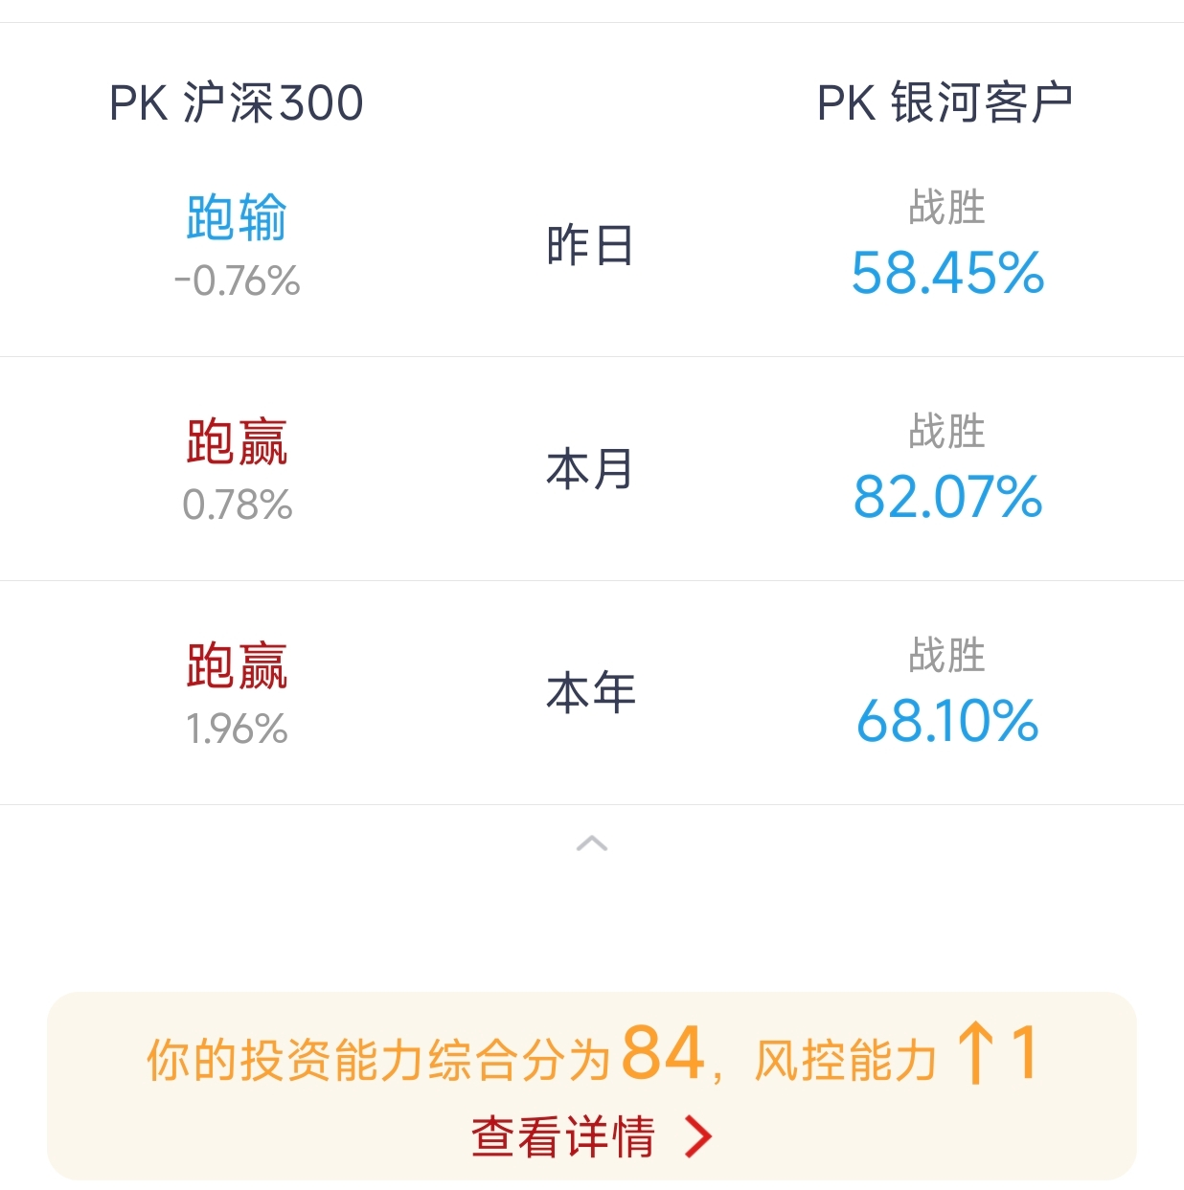Click the red 跑赢 status for this year
The height and width of the screenshot is (1190, 1184).
click(x=237, y=665)
